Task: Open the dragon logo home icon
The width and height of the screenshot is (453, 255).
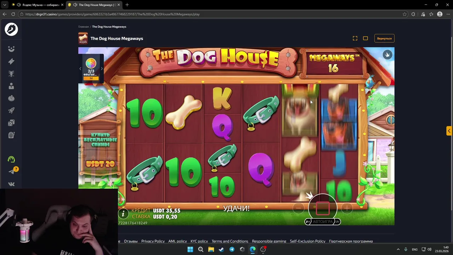Action: tap(11, 29)
